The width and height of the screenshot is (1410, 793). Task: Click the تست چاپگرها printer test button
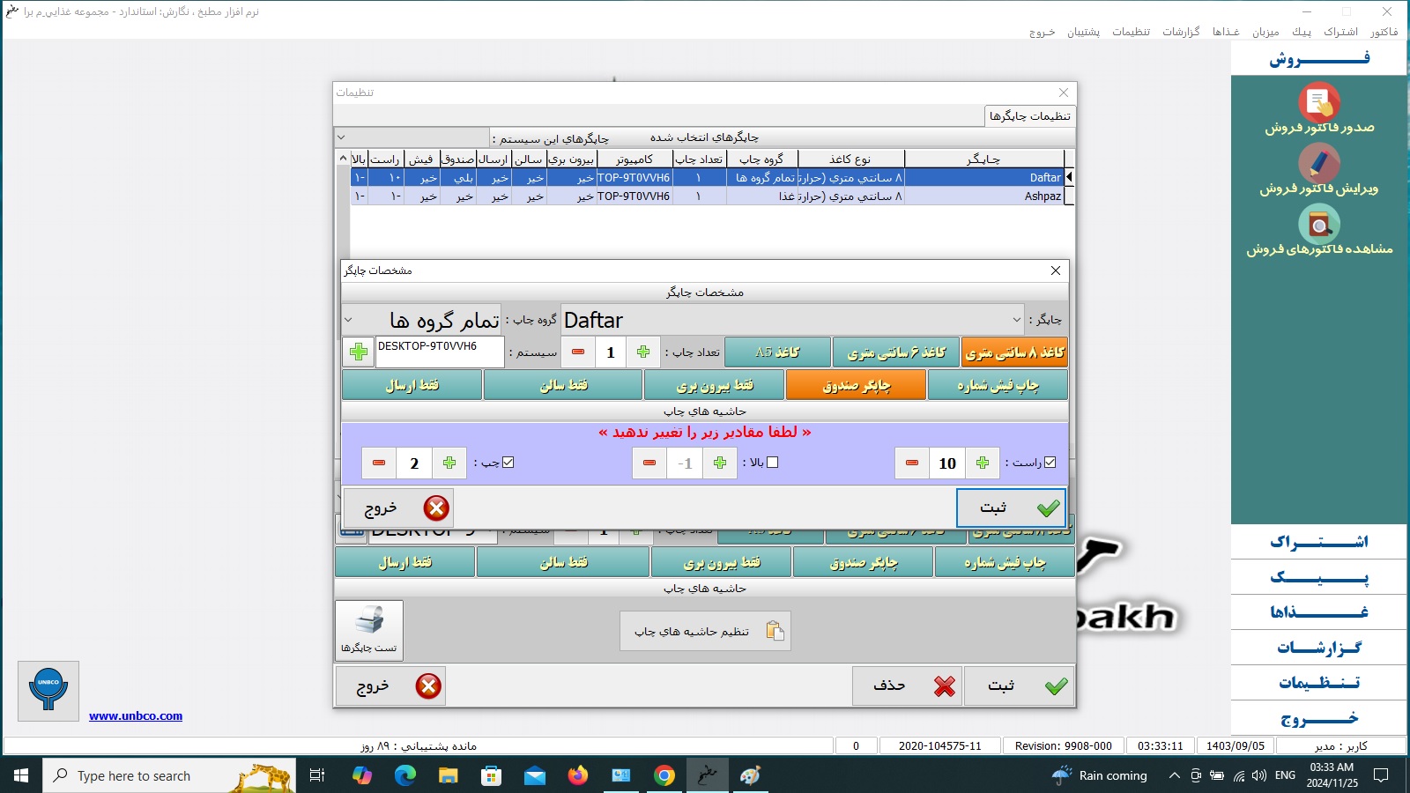click(369, 630)
